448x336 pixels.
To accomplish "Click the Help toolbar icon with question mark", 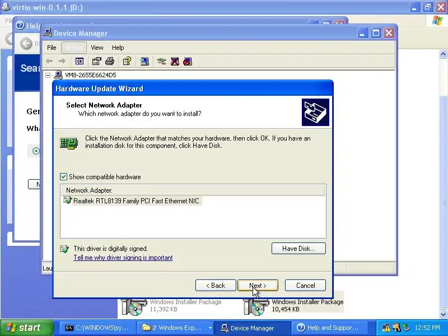I will coord(127,61).
